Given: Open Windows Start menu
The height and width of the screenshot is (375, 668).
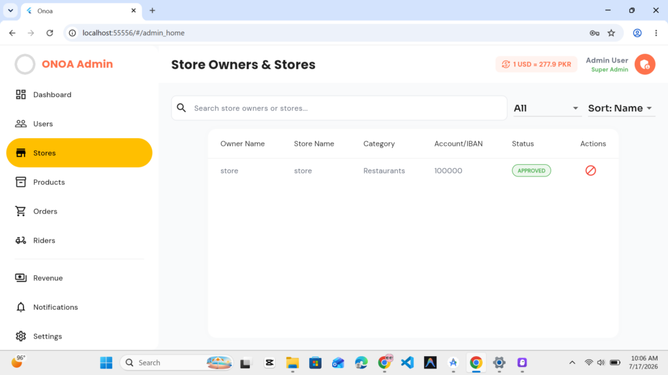Looking at the screenshot, I should click(x=106, y=363).
